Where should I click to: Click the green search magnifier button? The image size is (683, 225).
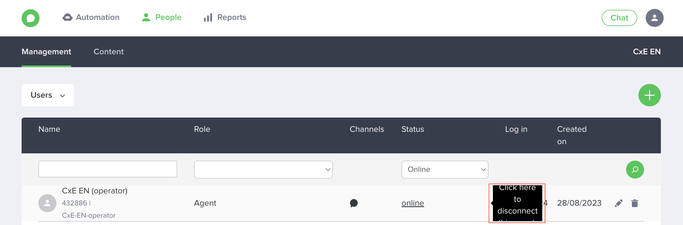[635, 170]
